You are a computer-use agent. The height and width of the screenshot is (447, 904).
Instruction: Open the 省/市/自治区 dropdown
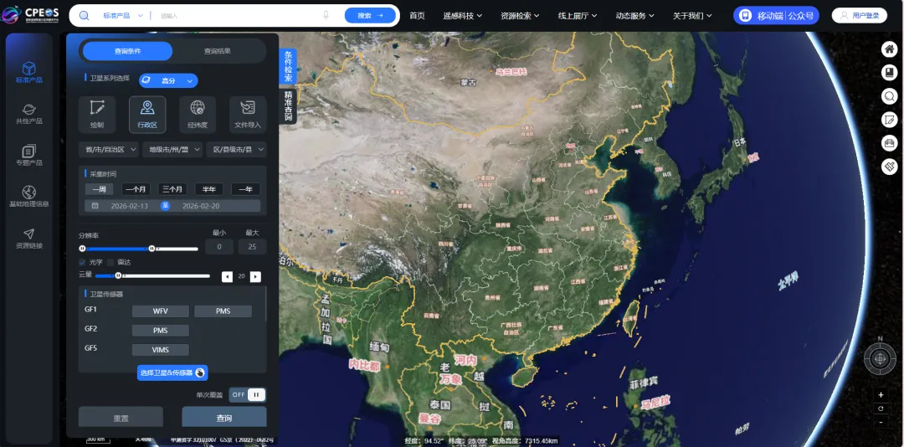[x=110, y=149]
